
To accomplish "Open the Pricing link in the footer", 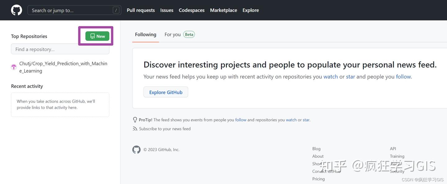I will [x=318, y=179].
